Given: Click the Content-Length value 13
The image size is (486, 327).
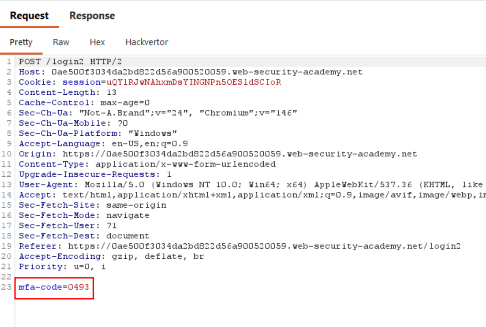Looking at the screenshot, I should tap(111, 92).
